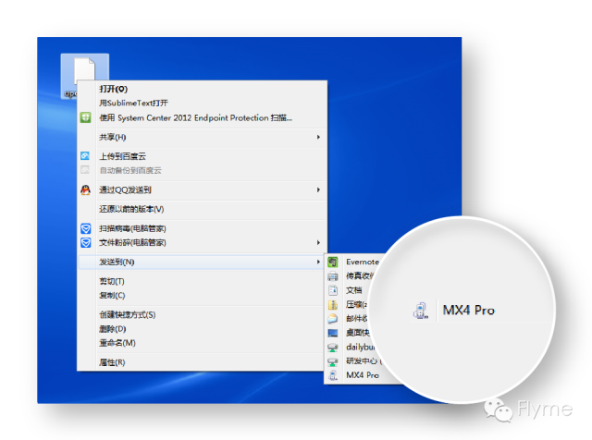
Task: Choose 打开(O) from the context menu
Action: (x=113, y=89)
